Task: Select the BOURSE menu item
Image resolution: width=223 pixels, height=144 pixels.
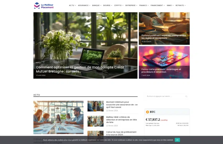Action: tap(108, 5)
